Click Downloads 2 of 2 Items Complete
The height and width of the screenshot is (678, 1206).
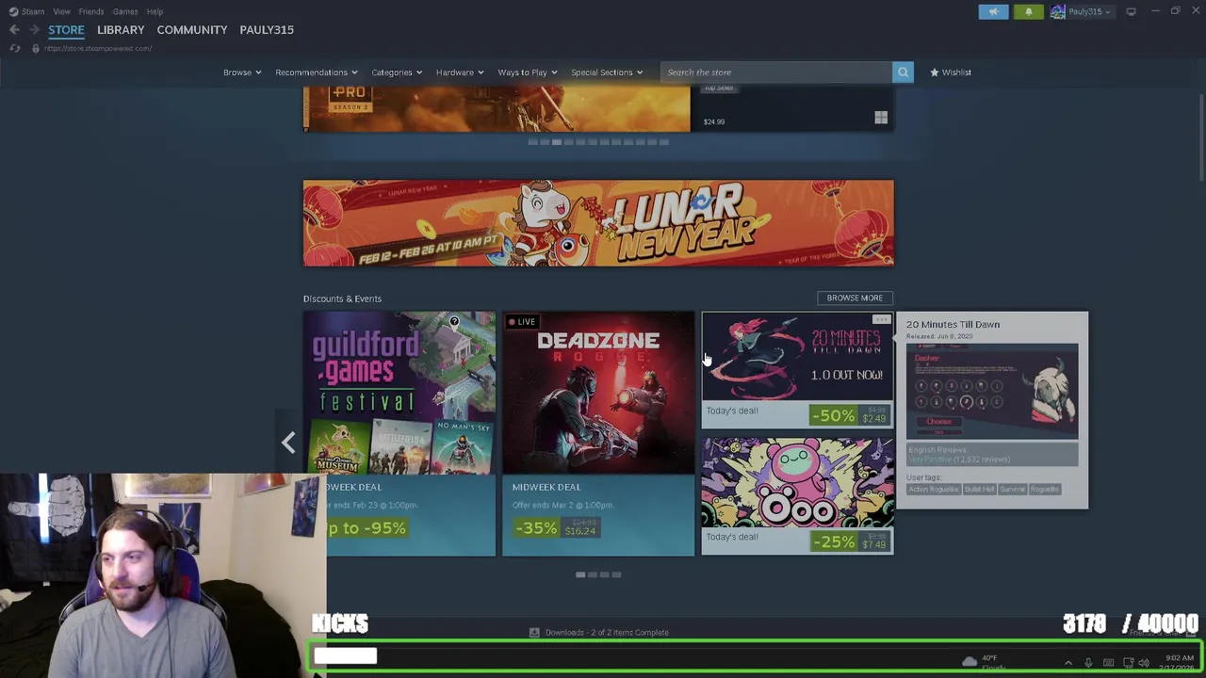point(607,633)
